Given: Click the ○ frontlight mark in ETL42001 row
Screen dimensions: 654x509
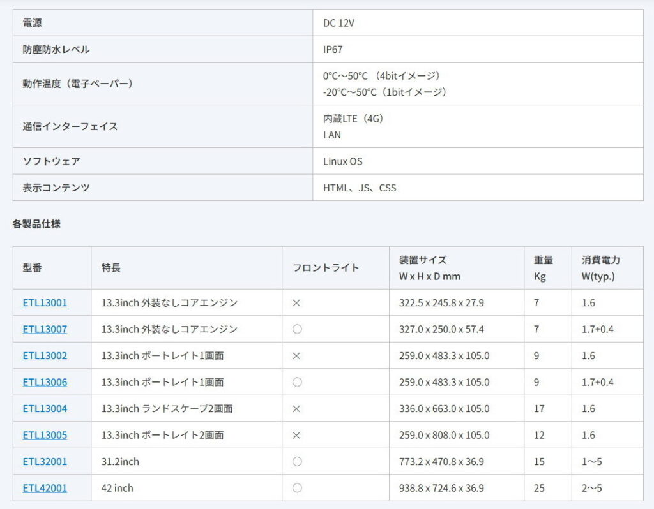Looking at the screenshot, I should [297, 488].
